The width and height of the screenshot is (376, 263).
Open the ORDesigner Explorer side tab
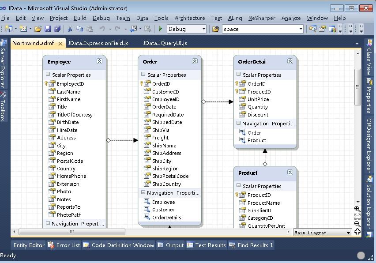coord(369,145)
